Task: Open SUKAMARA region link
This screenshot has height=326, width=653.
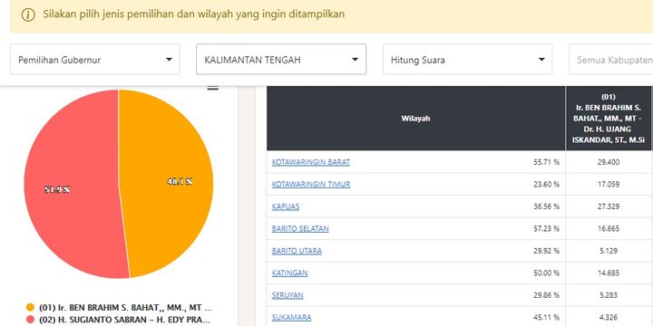Action: (291, 317)
